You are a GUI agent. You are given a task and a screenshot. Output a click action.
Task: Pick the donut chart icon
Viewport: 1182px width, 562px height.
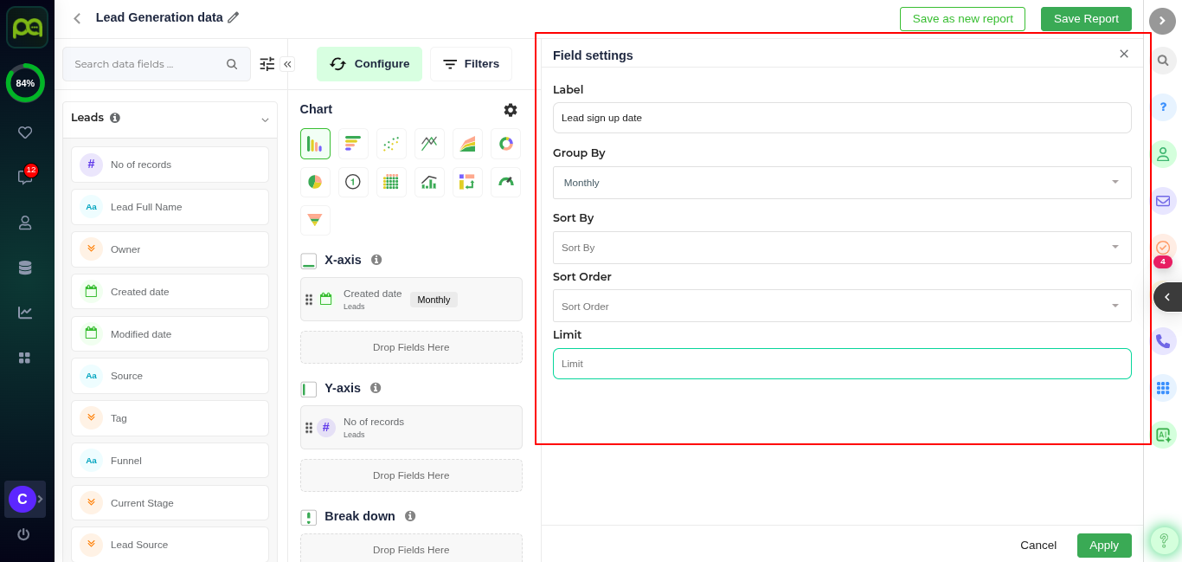tap(505, 144)
